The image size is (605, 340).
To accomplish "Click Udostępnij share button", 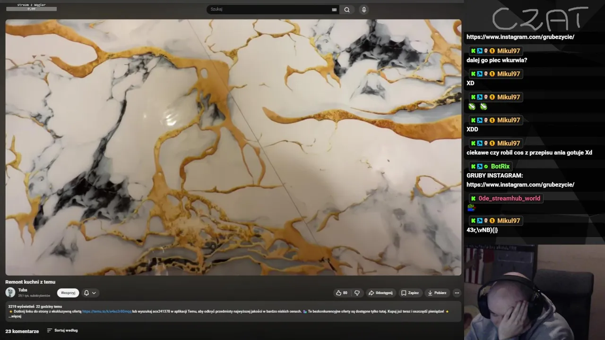I will (x=380, y=293).
